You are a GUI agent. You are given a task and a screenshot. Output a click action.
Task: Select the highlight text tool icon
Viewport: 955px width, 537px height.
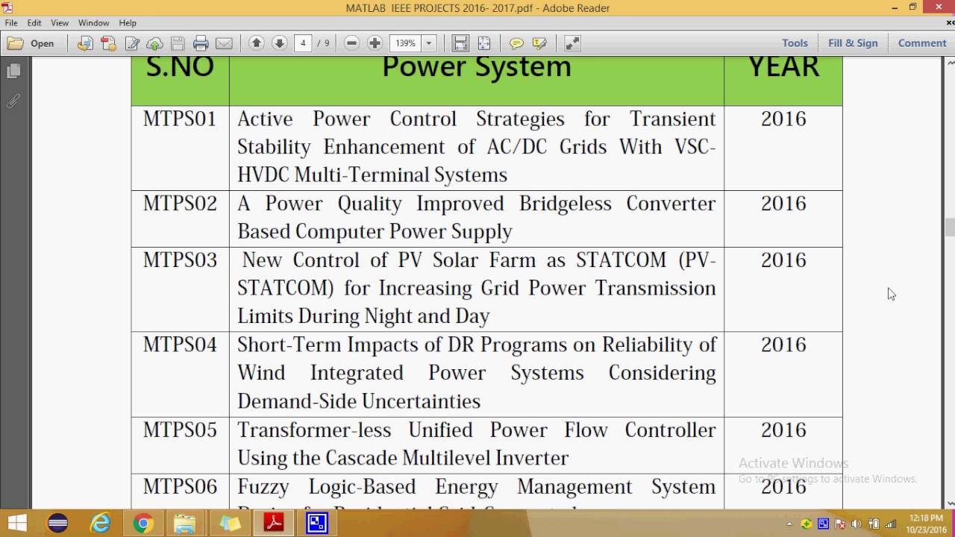point(539,43)
